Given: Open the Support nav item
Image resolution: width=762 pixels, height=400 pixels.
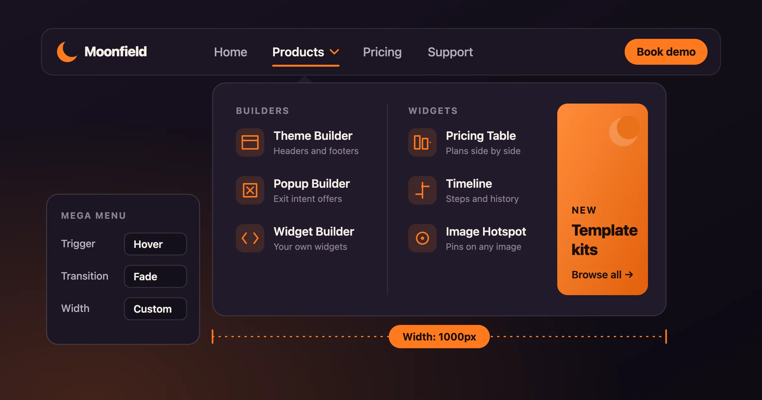Looking at the screenshot, I should (450, 52).
